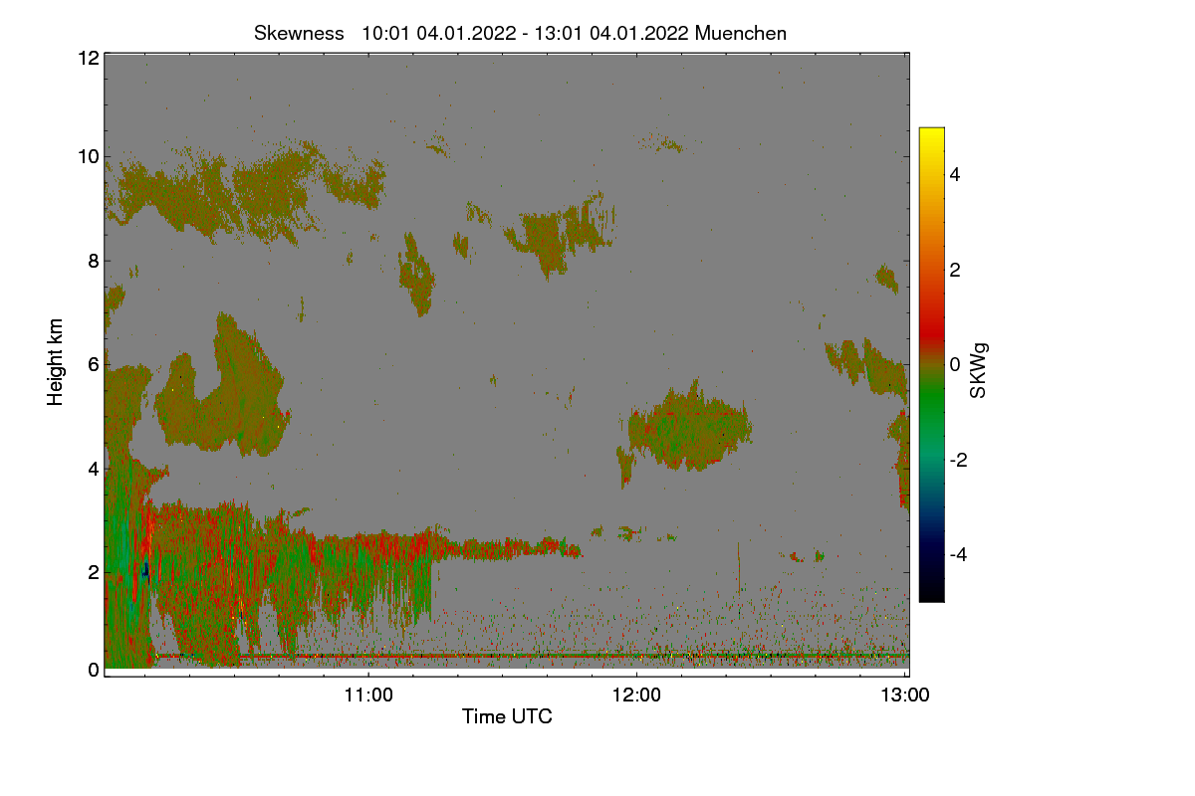The height and width of the screenshot is (796, 1195).
Task: Click the 'SKWg' colorbar title
Action: tap(979, 369)
